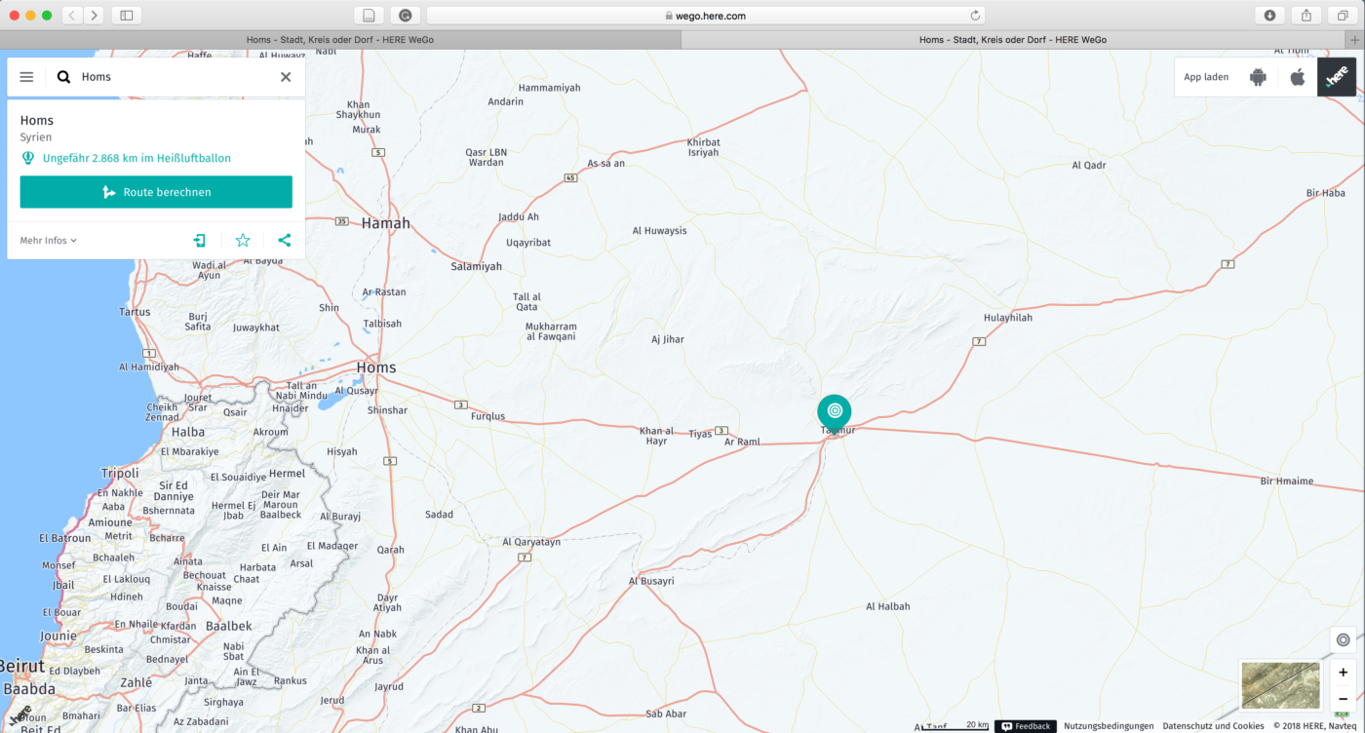Click the Route berechnen button
The width and height of the screenshot is (1365, 733).
tap(156, 192)
